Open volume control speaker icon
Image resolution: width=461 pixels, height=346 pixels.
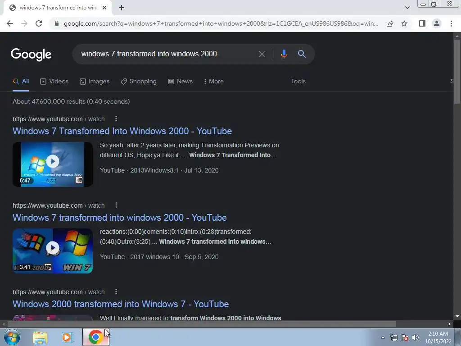click(416, 338)
